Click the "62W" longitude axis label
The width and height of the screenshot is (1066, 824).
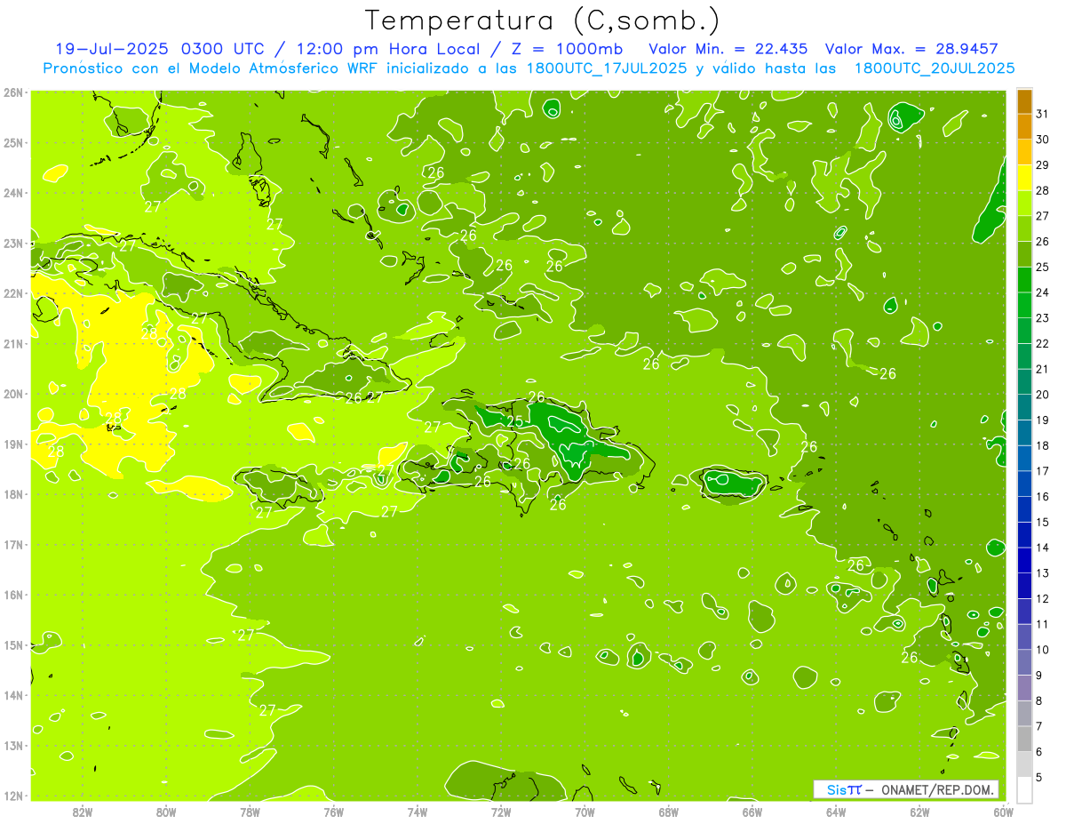pyautogui.click(x=920, y=812)
